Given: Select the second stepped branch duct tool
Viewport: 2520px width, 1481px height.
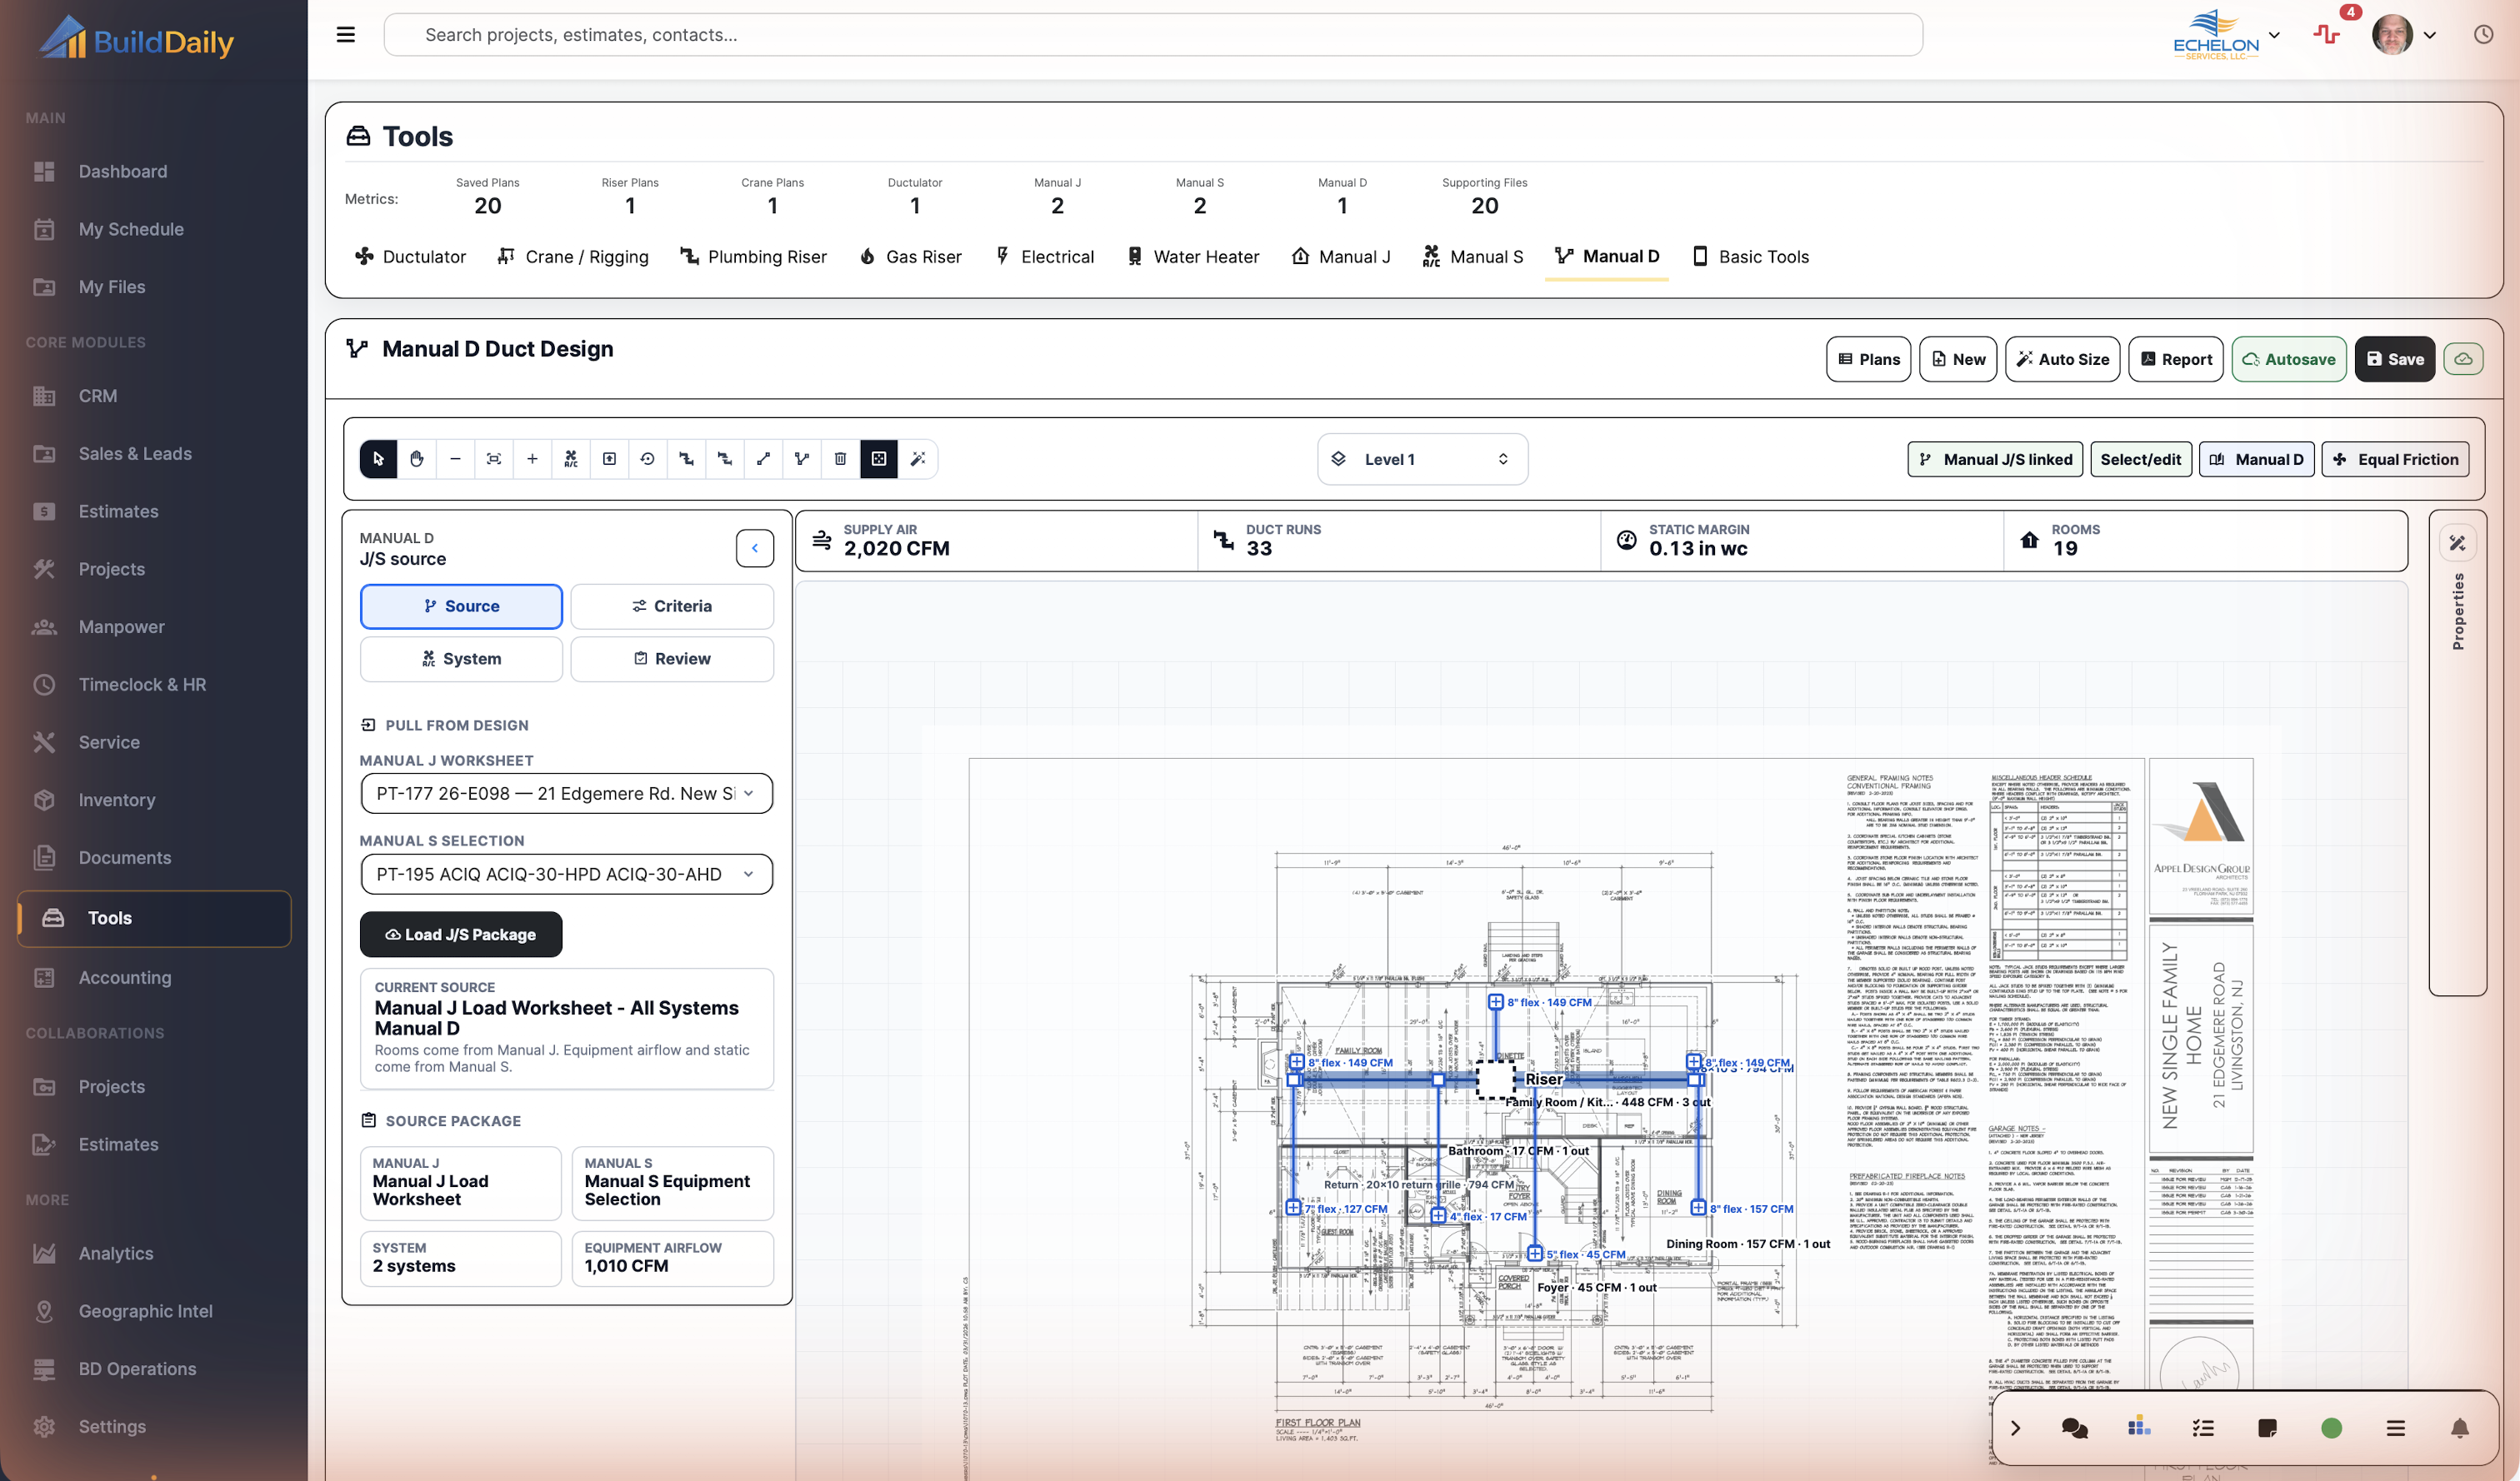Looking at the screenshot, I should click(x=725, y=459).
